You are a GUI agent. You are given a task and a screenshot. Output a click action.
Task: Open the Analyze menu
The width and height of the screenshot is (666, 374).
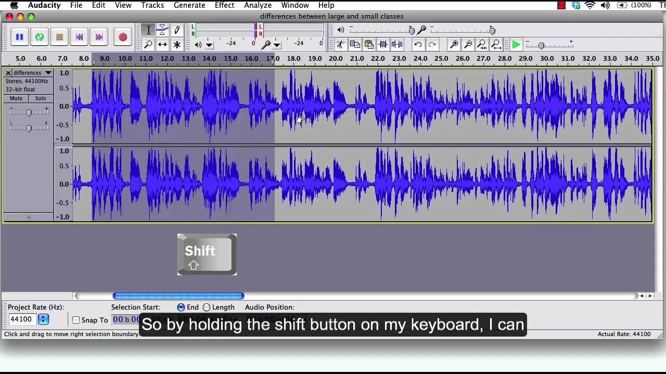coord(258,5)
